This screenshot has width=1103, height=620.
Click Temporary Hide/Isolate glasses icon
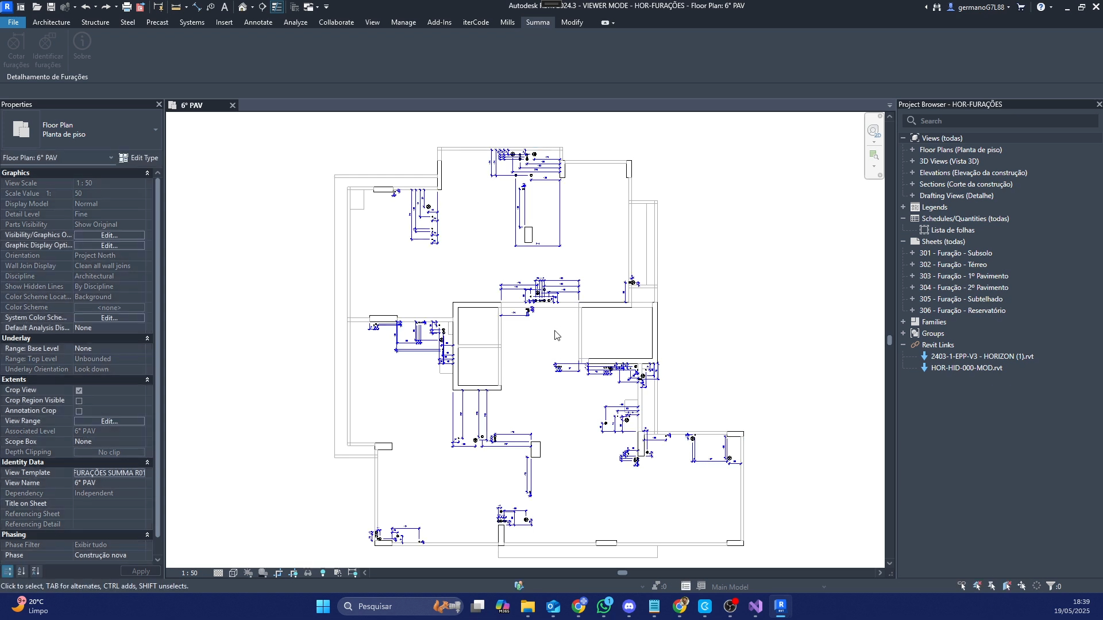pos(308,573)
